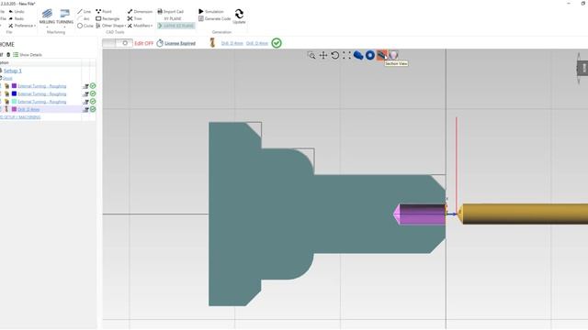Select the Line drawing tool
Viewport: 588px width, 330px height.
85,12
